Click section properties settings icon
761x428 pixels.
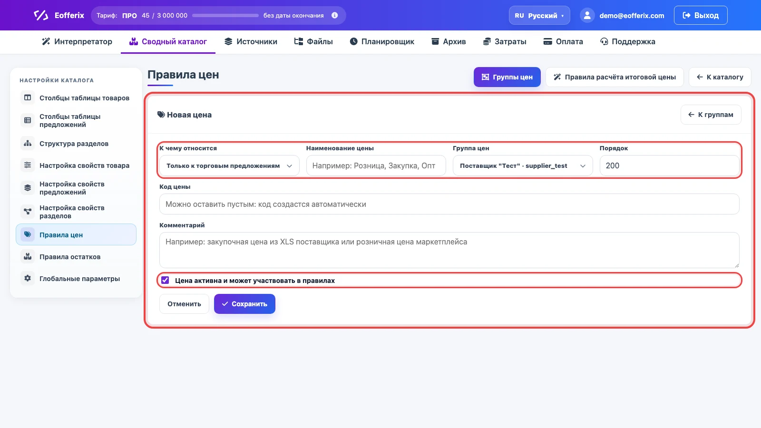point(28,212)
